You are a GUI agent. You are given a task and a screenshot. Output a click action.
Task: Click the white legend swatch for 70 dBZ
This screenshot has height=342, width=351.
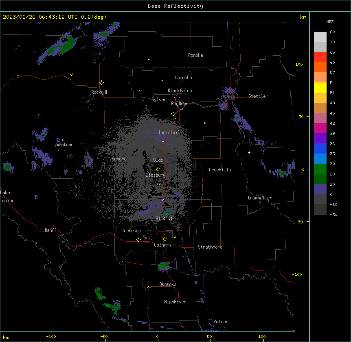click(x=320, y=37)
